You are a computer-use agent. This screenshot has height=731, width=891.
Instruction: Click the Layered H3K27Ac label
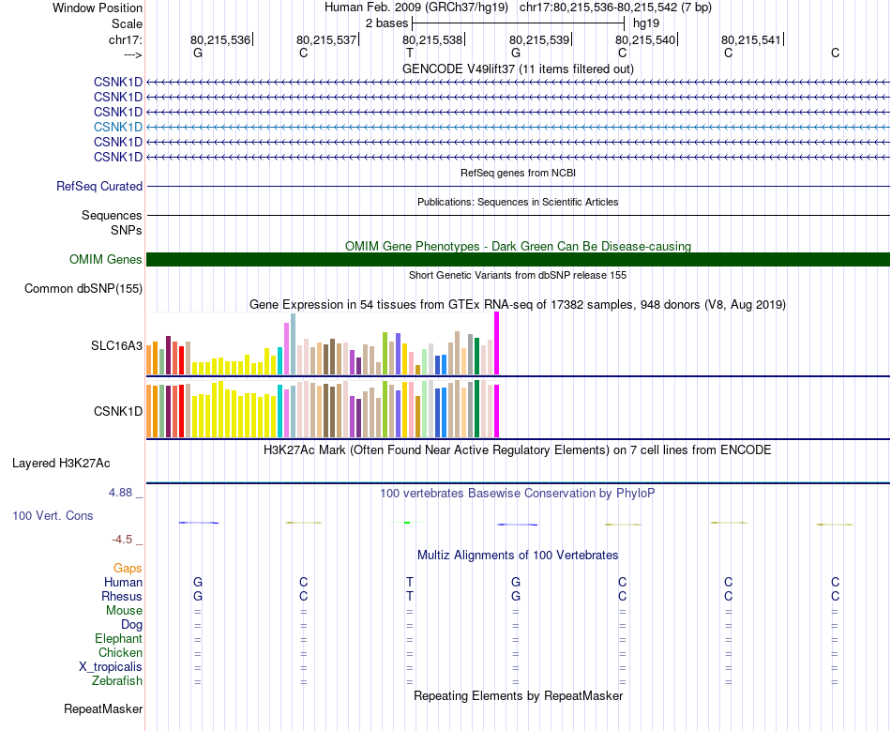click(x=61, y=464)
